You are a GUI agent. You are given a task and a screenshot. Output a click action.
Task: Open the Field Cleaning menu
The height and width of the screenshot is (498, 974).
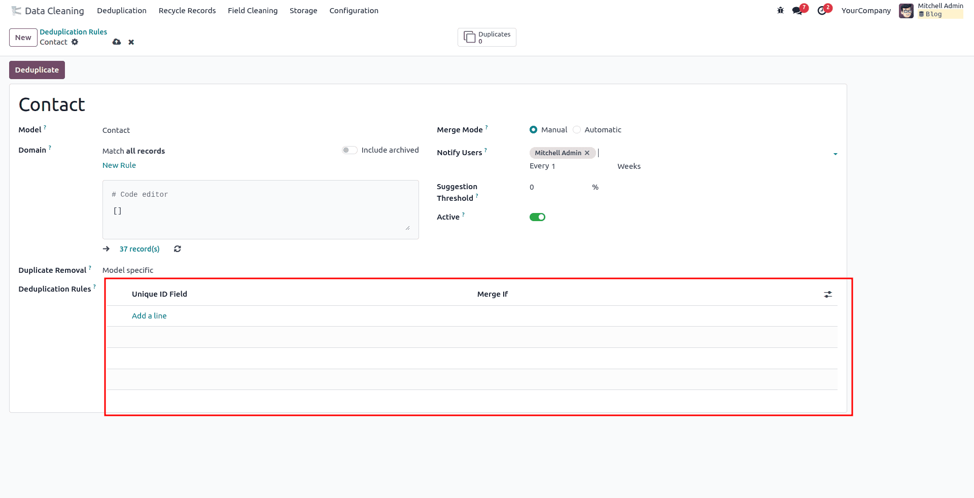click(x=253, y=10)
